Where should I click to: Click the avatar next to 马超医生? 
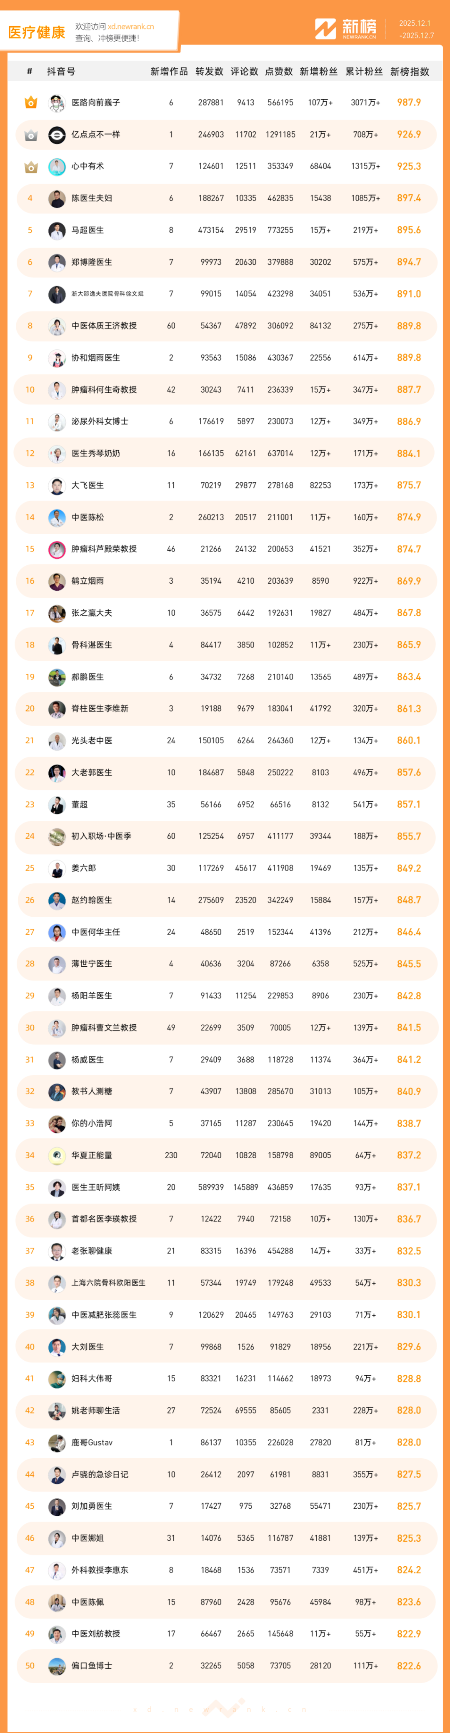tap(57, 230)
